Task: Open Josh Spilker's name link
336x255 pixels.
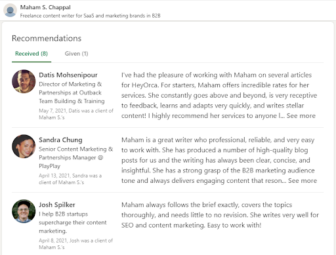Action: [x=57, y=205]
